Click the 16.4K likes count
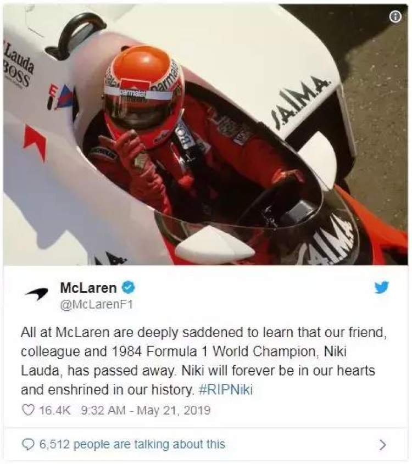The height and width of the screenshot is (464, 412). [x=55, y=410]
